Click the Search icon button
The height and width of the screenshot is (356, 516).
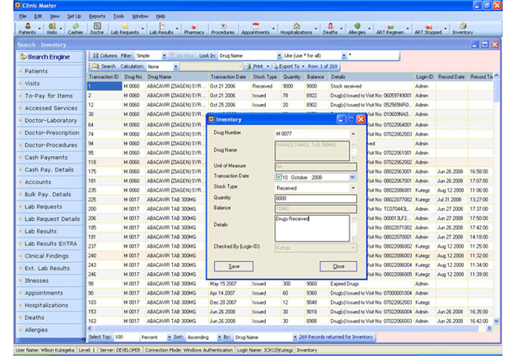(96, 66)
